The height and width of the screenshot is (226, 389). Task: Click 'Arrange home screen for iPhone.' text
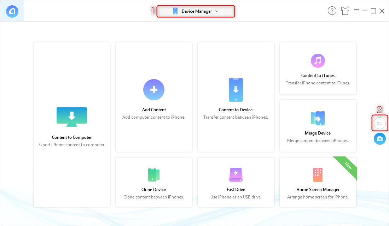click(x=318, y=197)
